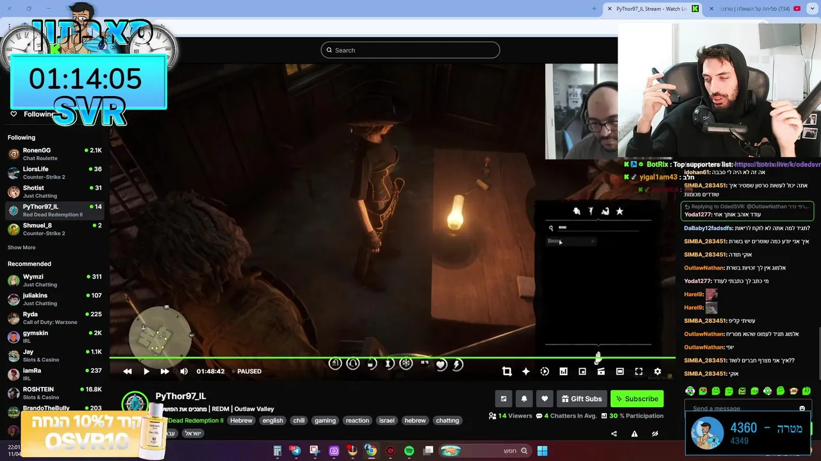
Task: Toggle the notification bell button
Action: click(x=524, y=399)
